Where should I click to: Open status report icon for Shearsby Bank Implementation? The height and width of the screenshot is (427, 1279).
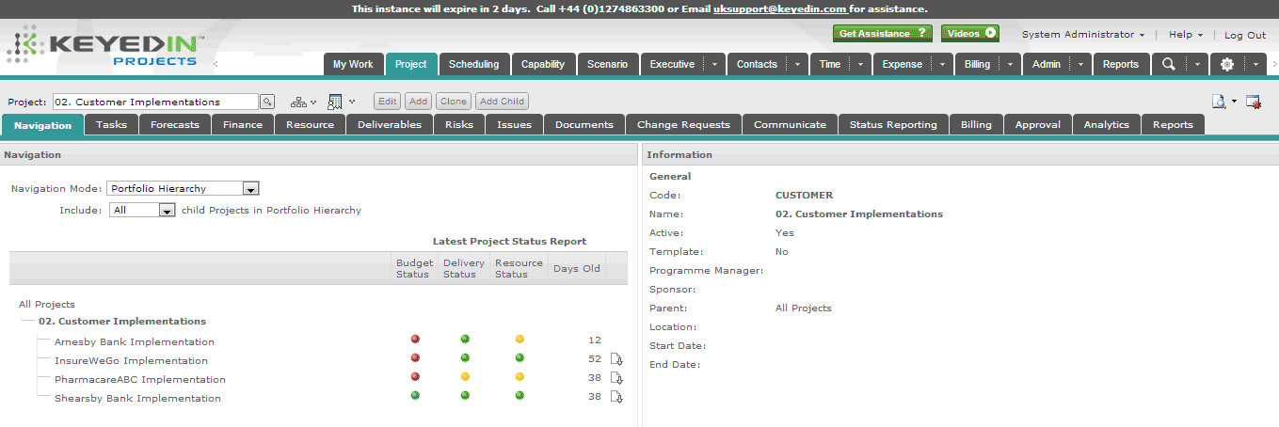(x=616, y=397)
